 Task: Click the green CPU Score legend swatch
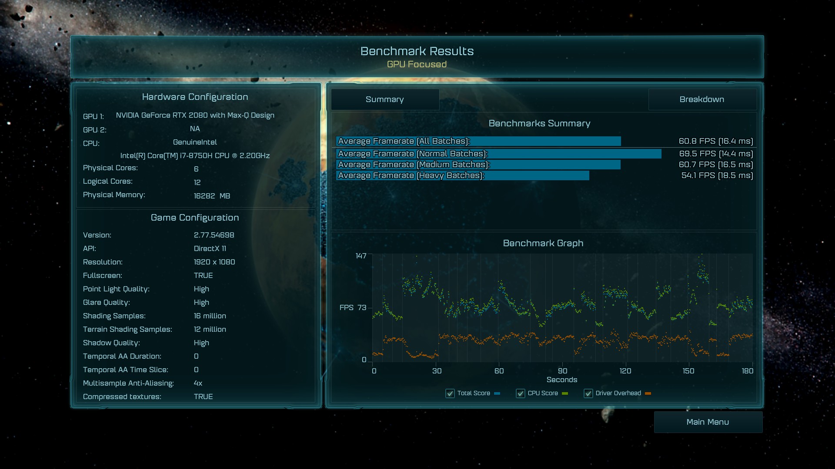(x=565, y=393)
